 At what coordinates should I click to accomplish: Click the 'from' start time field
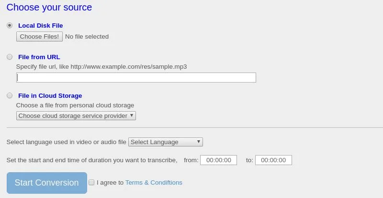coord(218,160)
